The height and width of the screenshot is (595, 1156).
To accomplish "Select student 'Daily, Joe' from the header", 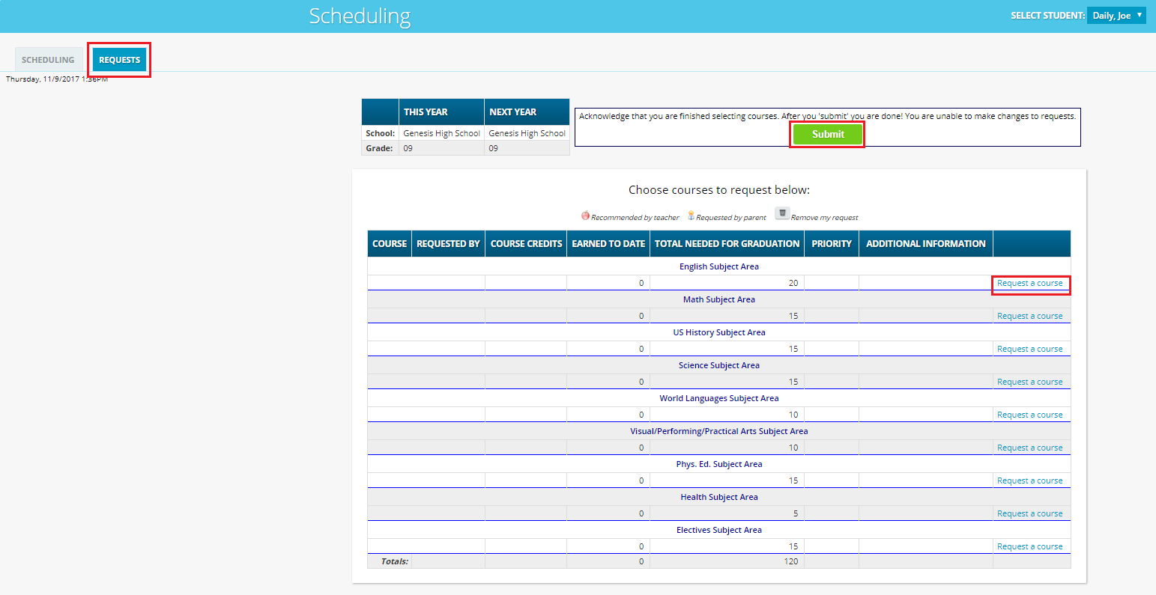I will point(1112,15).
